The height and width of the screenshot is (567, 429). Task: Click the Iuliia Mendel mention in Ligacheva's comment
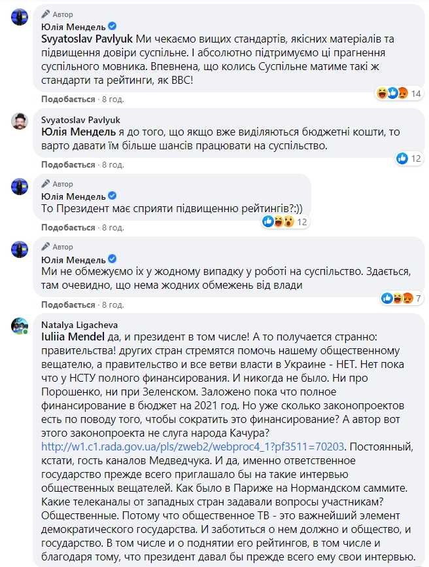72,337
